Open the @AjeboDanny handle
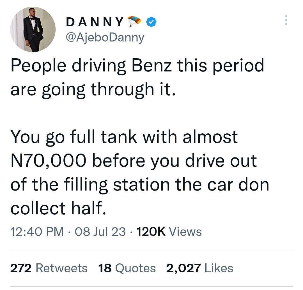This screenshot has width=303, height=290. coord(105,37)
